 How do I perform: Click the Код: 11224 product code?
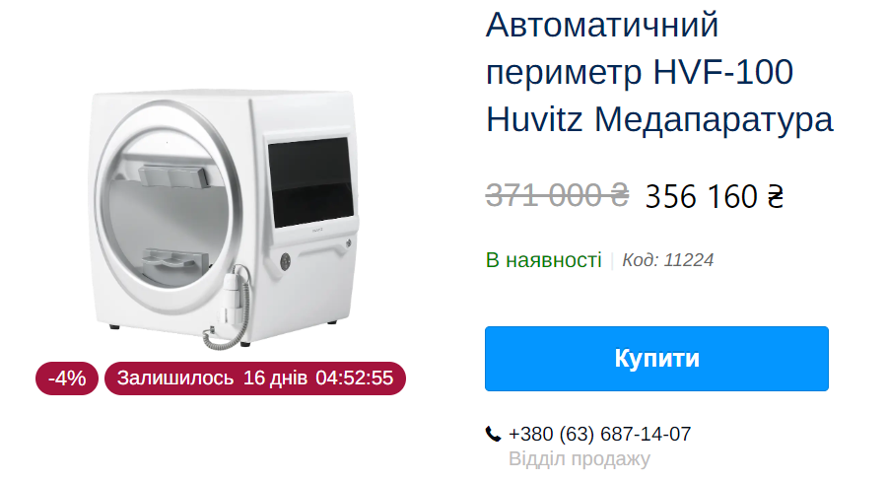pos(667,260)
